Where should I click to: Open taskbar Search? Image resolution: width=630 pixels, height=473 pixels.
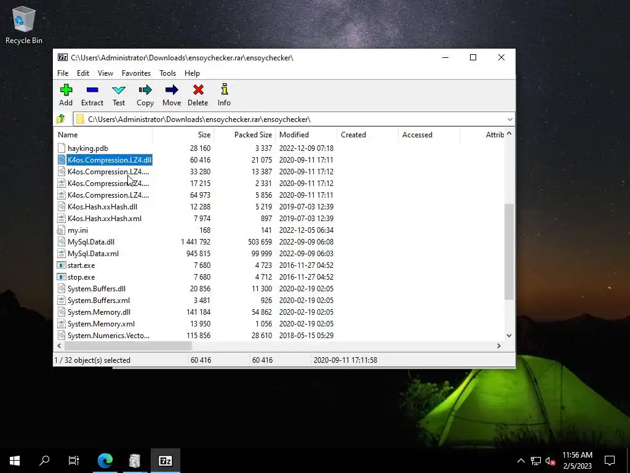click(x=44, y=461)
